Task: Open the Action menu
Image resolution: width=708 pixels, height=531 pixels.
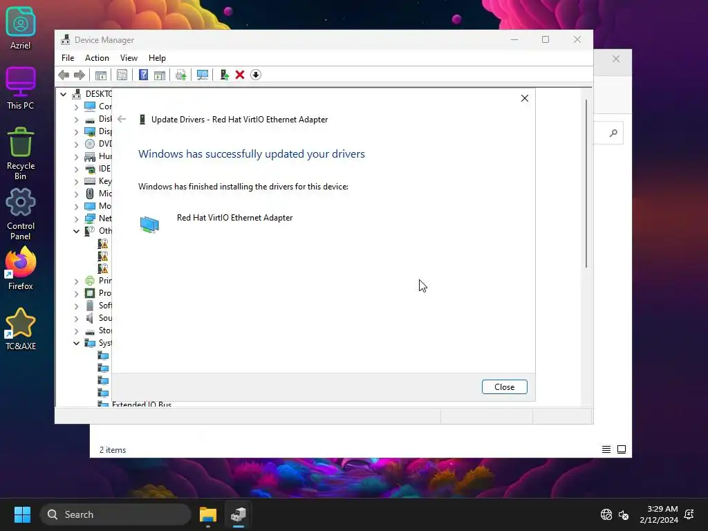Action: (x=97, y=58)
